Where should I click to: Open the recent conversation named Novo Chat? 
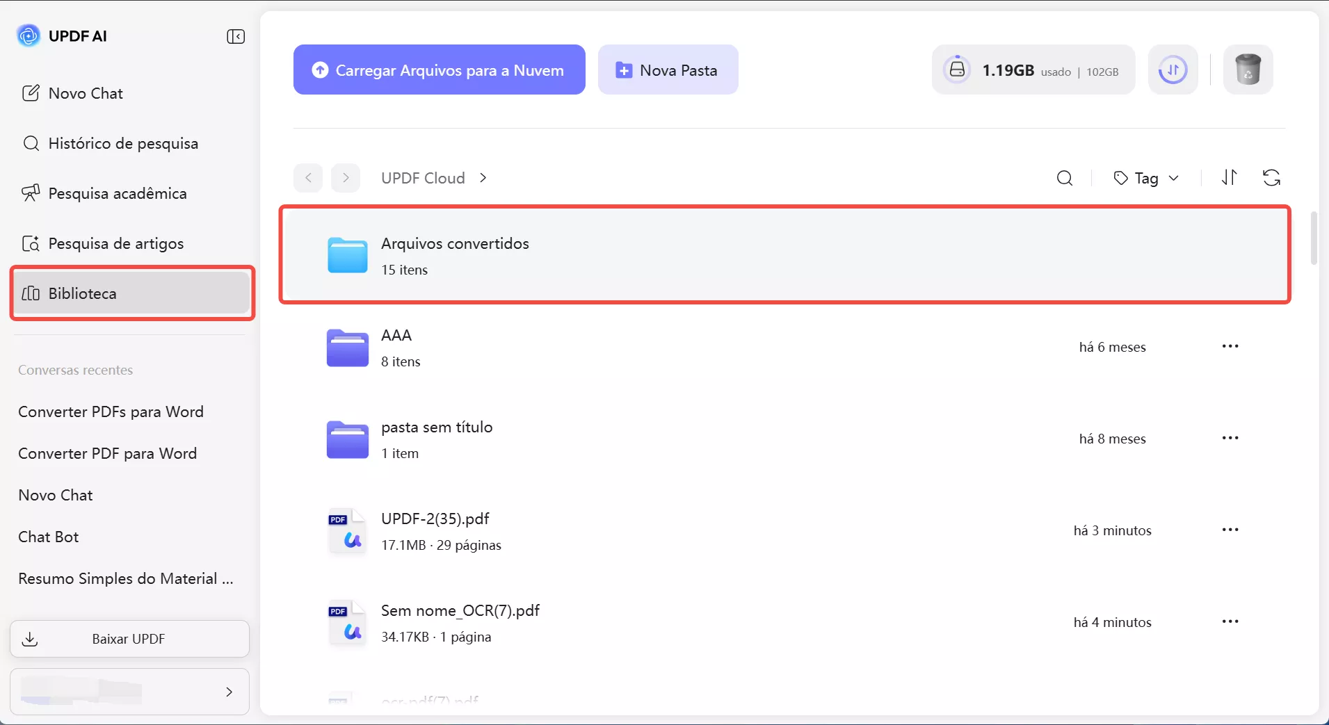(x=56, y=495)
